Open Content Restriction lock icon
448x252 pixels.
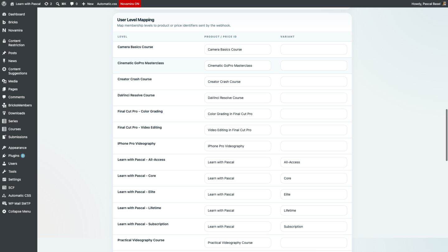[4, 41]
